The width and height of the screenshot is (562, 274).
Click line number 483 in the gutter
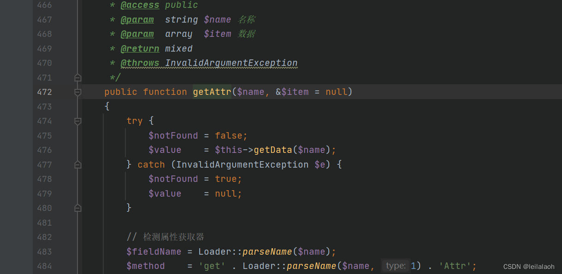pos(44,251)
